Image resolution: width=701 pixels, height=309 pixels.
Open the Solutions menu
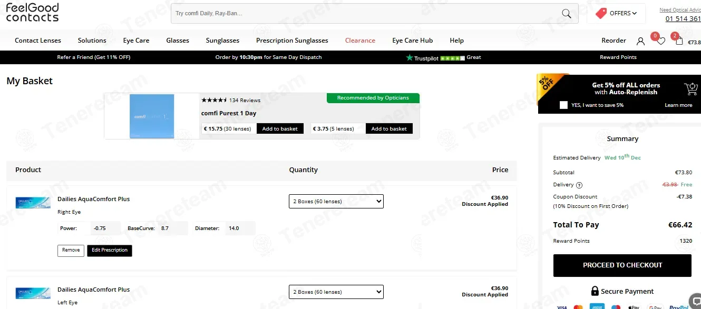point(92,41)
